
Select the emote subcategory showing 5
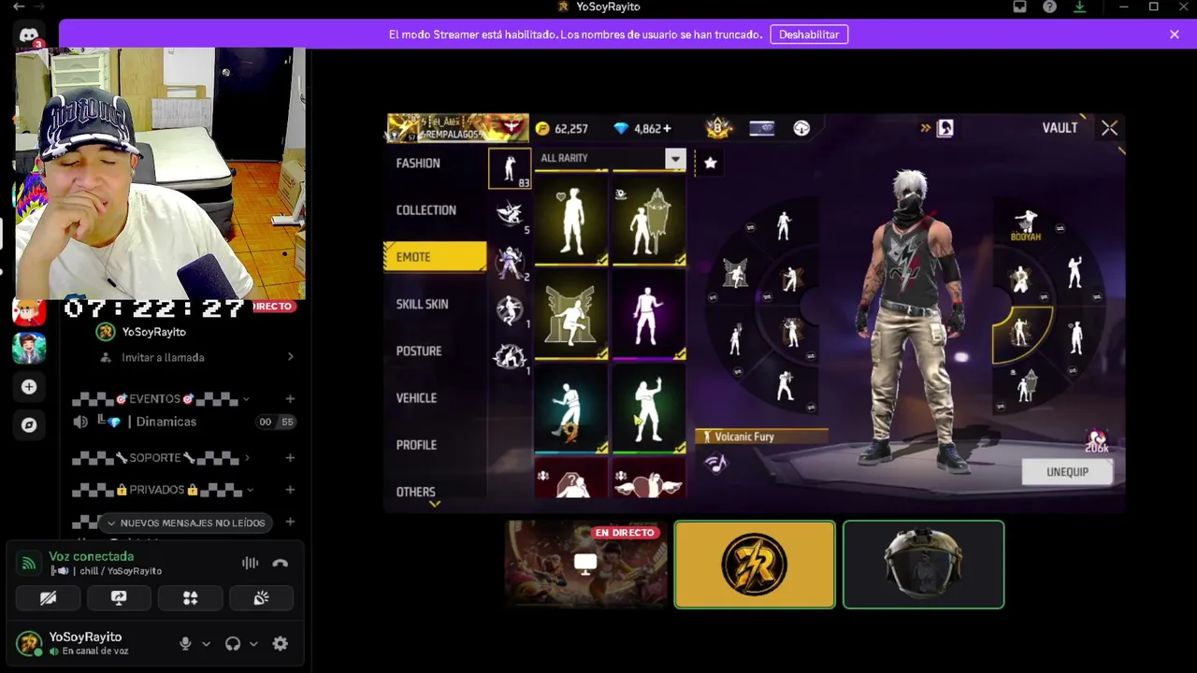point(511,215)
